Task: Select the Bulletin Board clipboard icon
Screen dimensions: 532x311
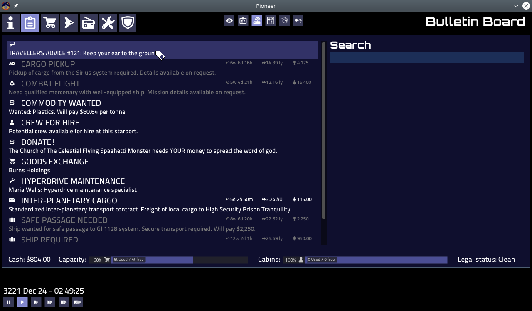Action: click(30, 22)
